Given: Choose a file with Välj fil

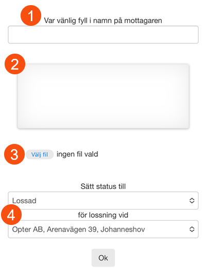Looking at the screenshot, I should pos(40,154).
